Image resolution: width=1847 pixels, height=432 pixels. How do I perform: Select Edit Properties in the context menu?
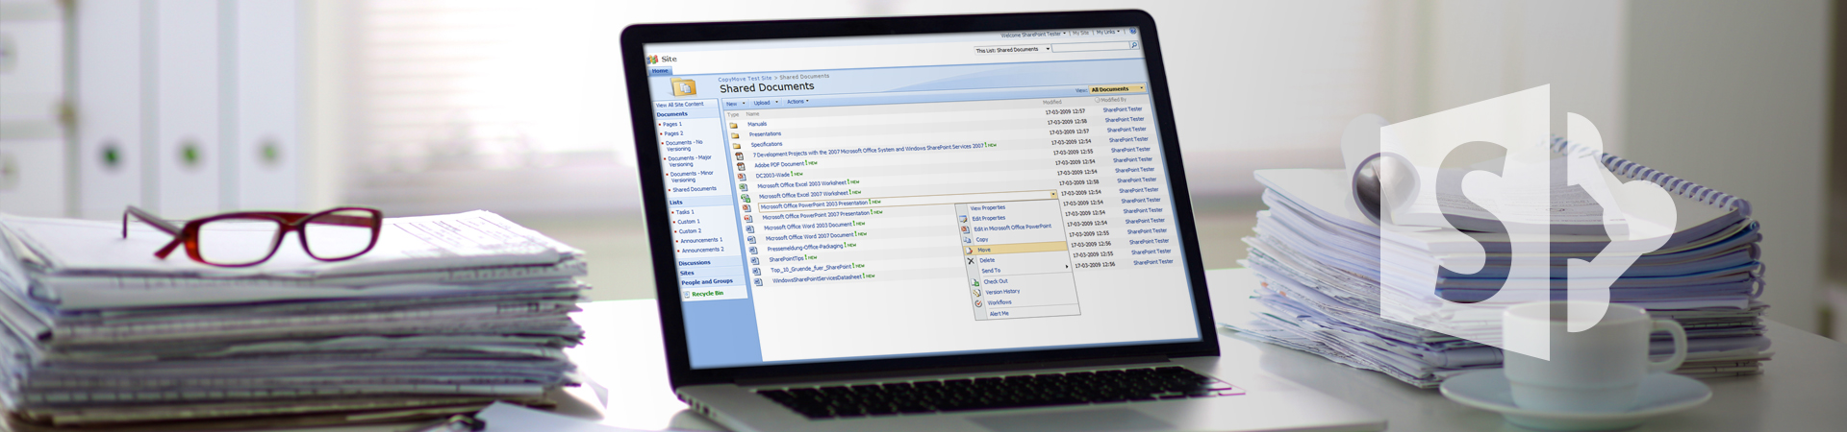[x=988, y=219]
